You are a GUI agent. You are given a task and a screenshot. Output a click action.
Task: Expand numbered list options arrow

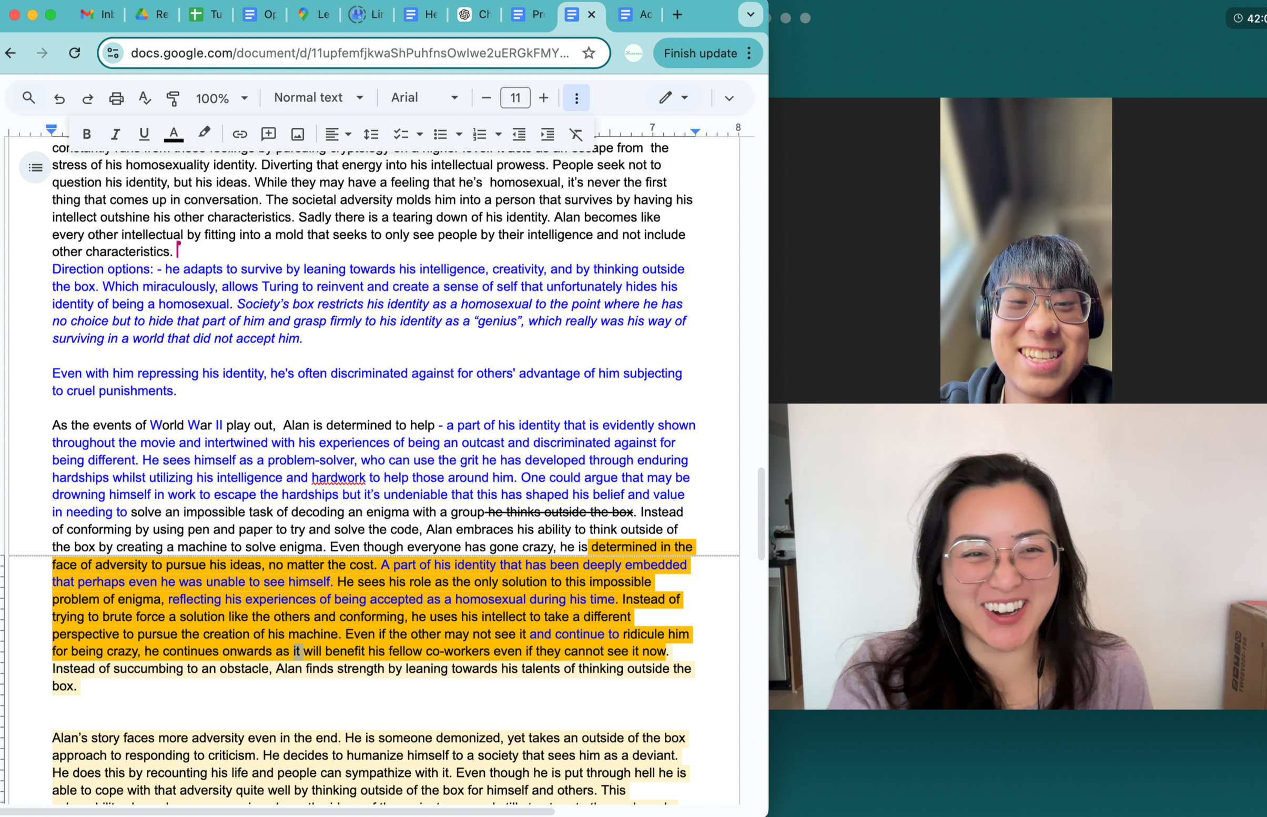499,134
